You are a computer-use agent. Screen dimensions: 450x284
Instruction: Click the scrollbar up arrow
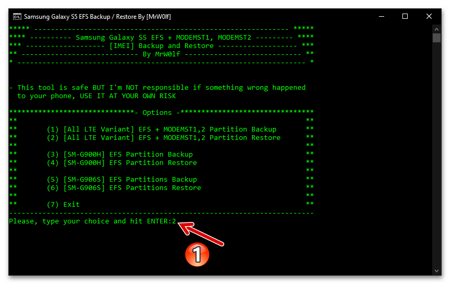coord(436,29)
